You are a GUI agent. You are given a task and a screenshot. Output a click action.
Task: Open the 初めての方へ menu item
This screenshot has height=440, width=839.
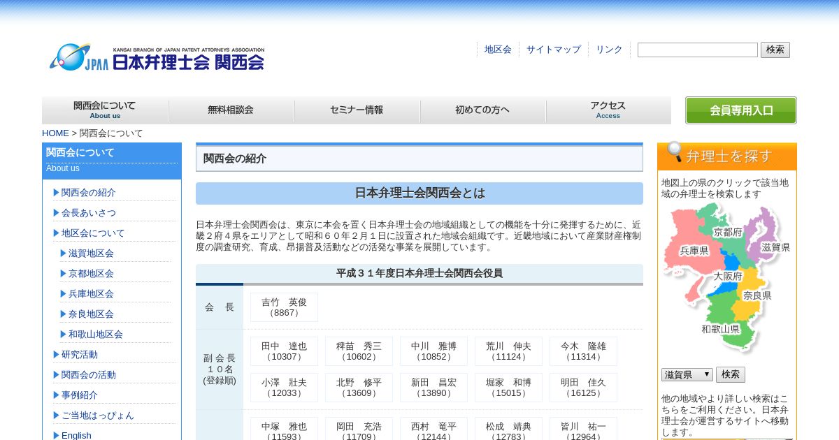(482, 110)
